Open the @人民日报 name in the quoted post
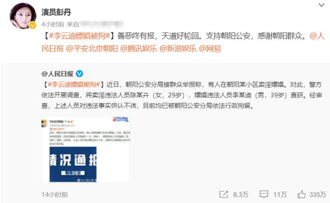This screenshot has width=330, height=203. click(x=57, y=74)
